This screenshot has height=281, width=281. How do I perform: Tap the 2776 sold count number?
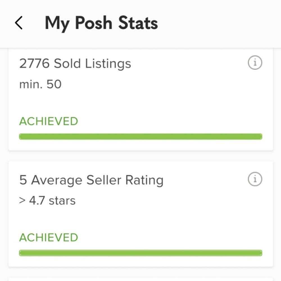(35, 64)
